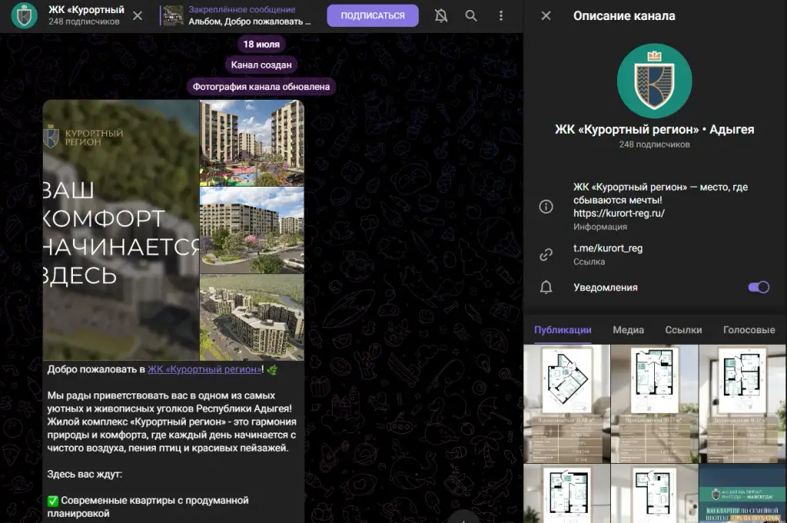787x523 pixels.
Task: Click the 'Канал создан' service message
Action: [x=261, y=65]
